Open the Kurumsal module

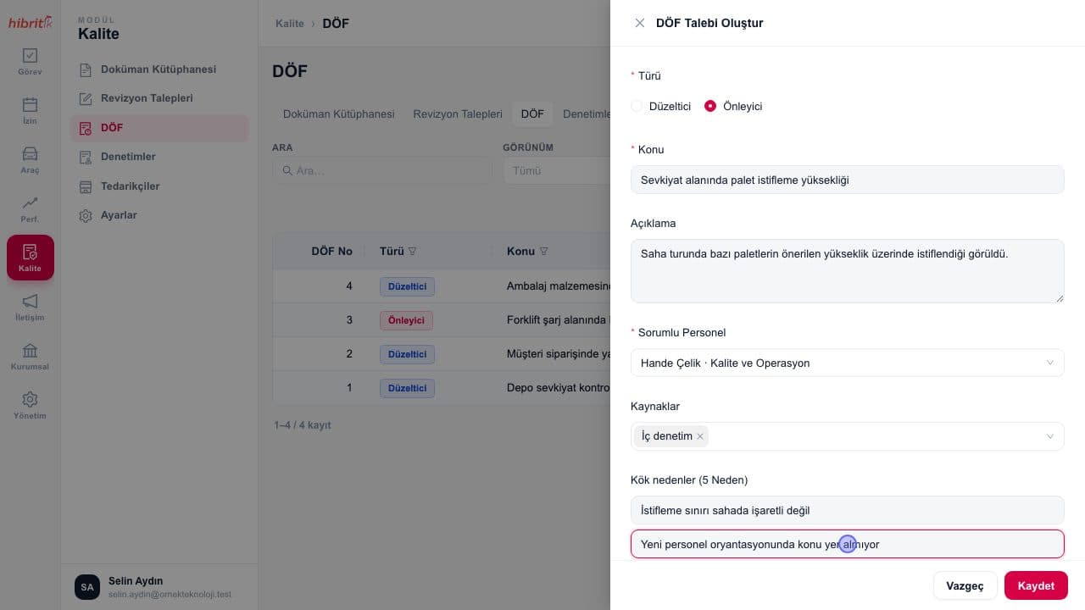(30, 357)
